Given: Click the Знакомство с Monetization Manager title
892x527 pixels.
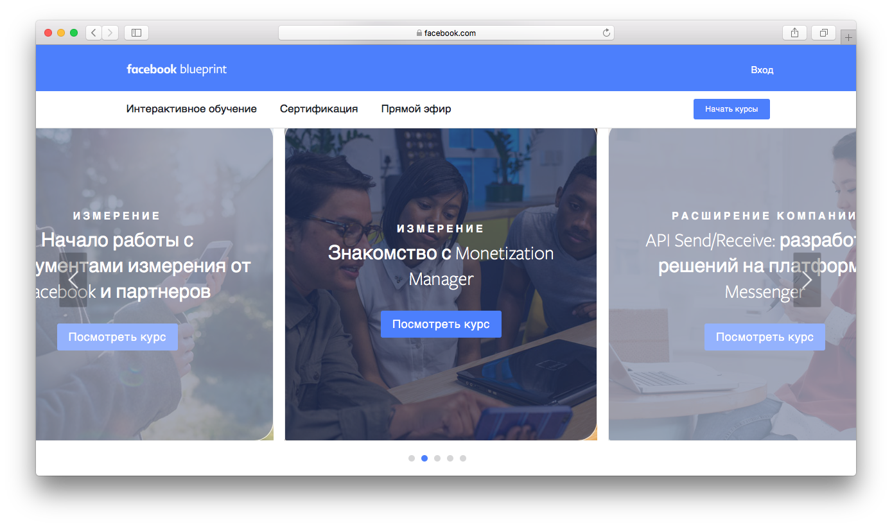Looking at the screenshot, I should [x=441, y=266].
